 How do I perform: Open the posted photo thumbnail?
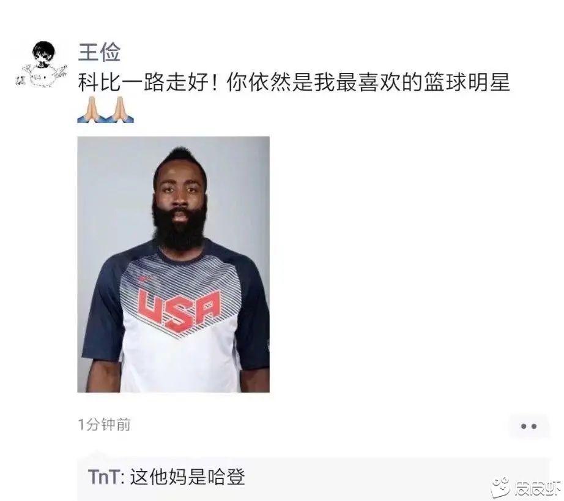pyautogui.click(x=173, y=264)
